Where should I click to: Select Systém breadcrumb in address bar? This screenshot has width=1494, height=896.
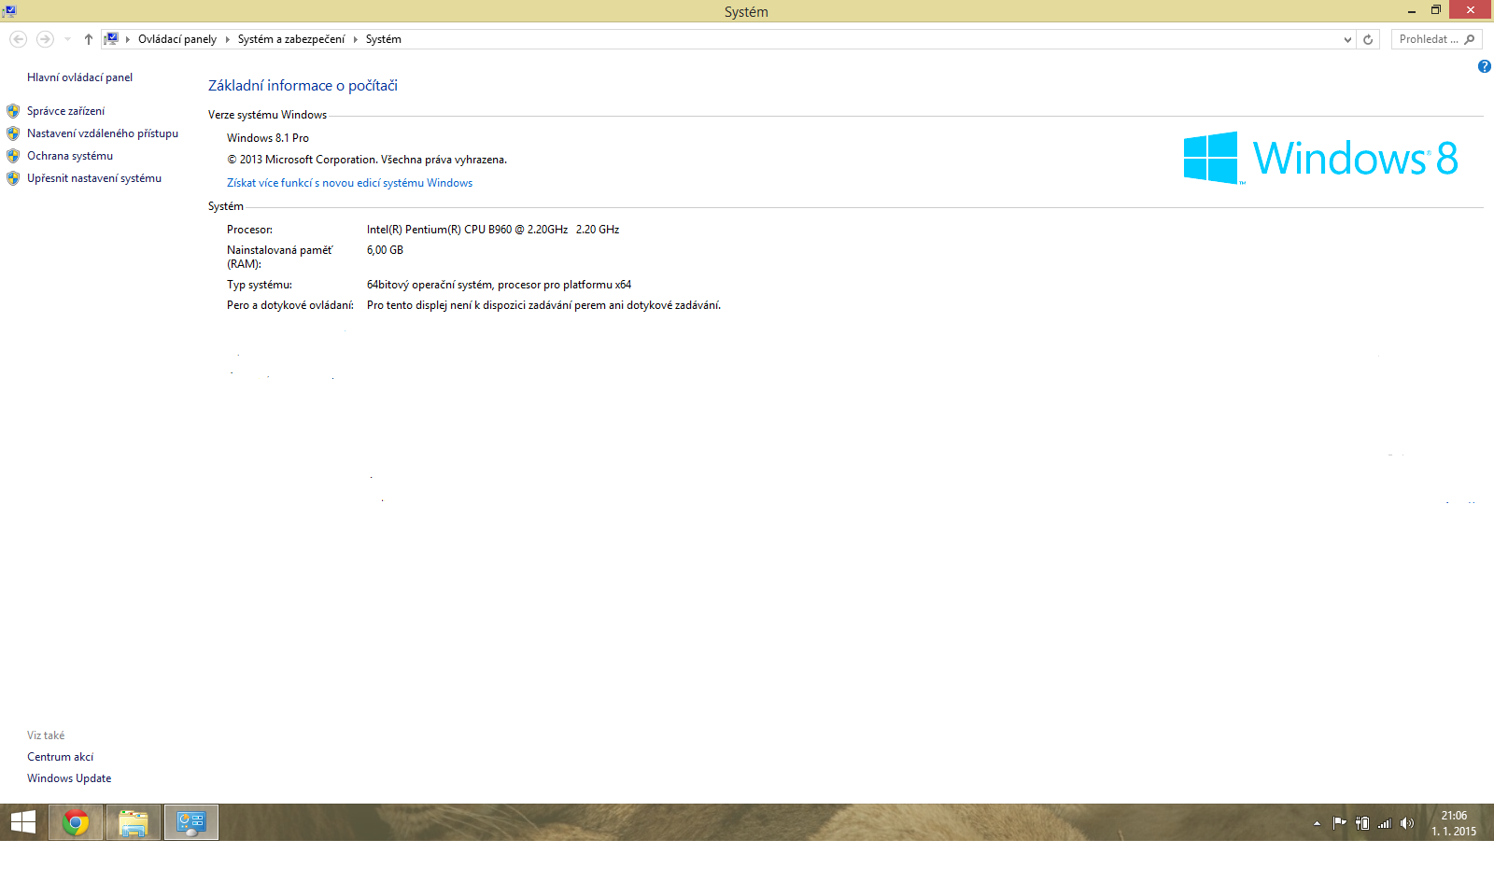click(384, 39)
